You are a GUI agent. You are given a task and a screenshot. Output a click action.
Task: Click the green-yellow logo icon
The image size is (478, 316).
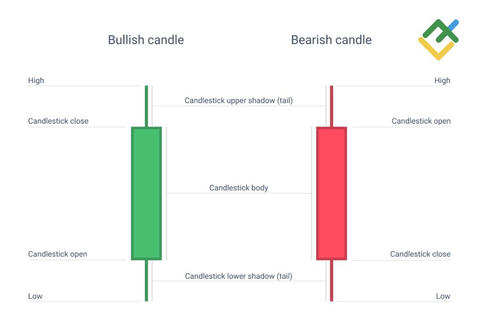[438, 40]
